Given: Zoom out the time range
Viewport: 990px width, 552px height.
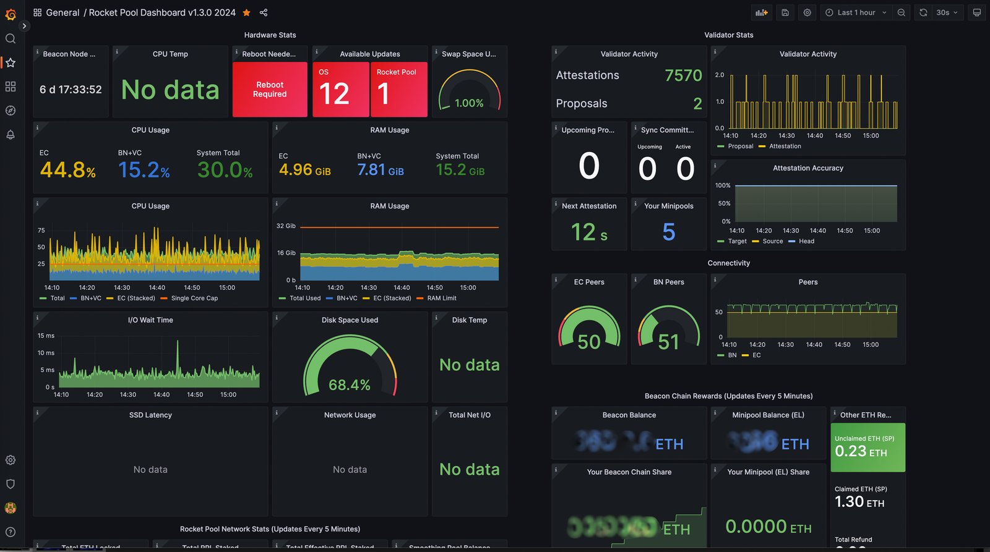Looking at the screenshot, I should pos(902,12).
